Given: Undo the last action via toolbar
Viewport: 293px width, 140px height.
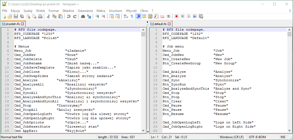Looking at the screenshot, I should tap(68, 16).
